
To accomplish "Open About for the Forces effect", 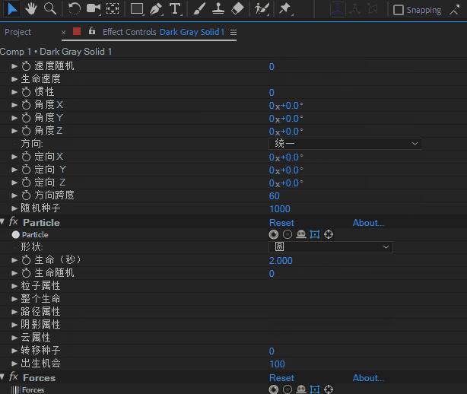I will click(368, 378).
